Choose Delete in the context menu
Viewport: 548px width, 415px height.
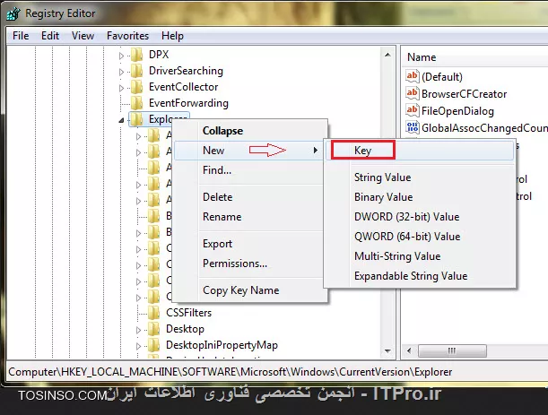(250, 197)
